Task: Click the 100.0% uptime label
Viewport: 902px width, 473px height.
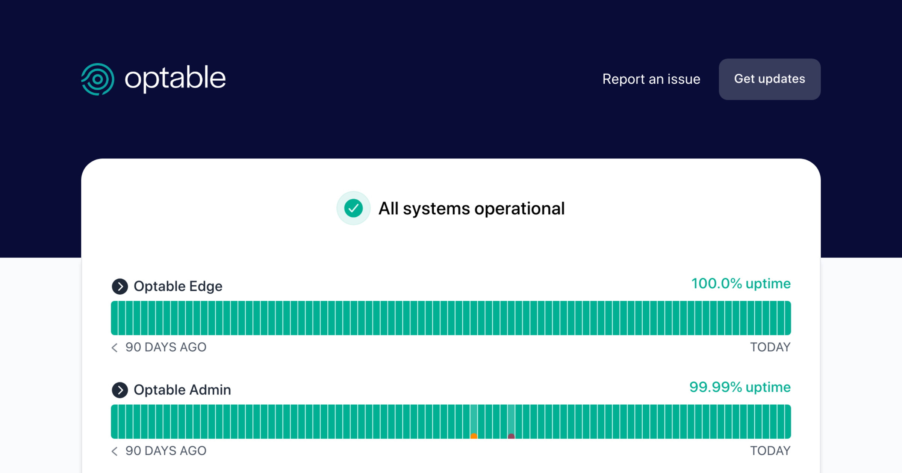Action: pyautogui.click(x=741, y=283)
